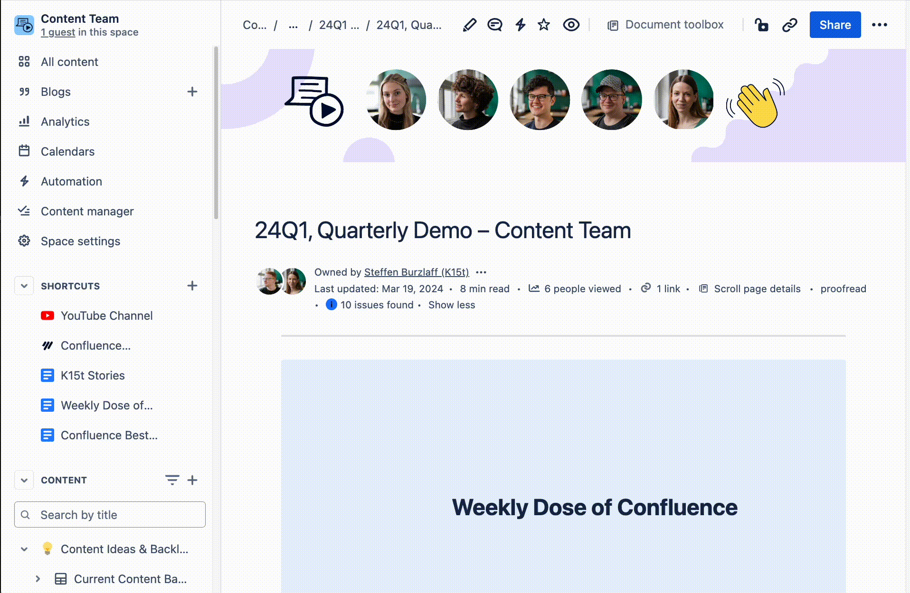Screen dimensions: 910x593
Task: Open Automation in sidebar
Action: [71, 181]
